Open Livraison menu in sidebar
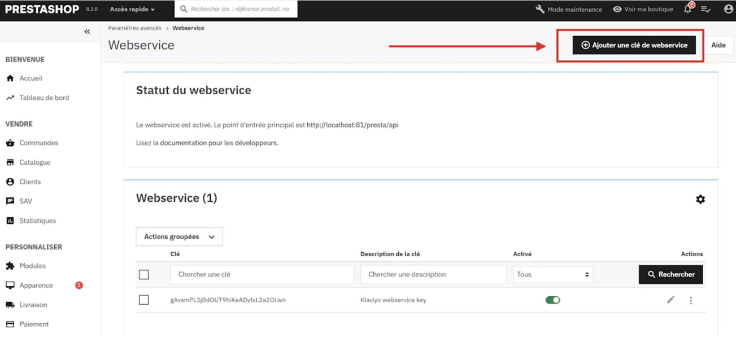This screenshot has height=347, width=736. [33, 305]
